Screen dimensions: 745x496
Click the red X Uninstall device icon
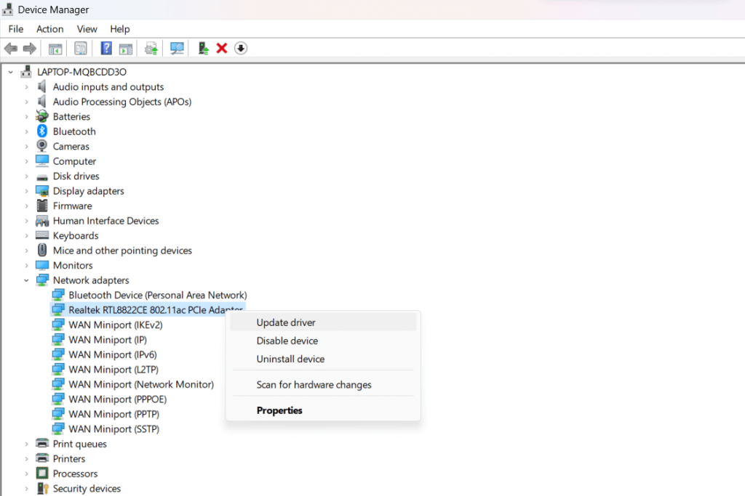[x=222, y=49]
